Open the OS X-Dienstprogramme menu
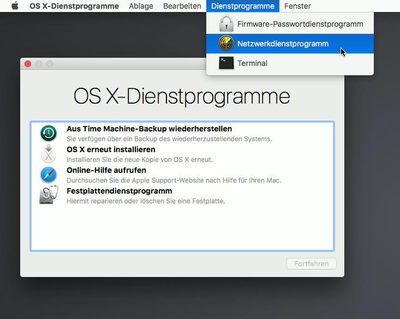The width and height of the screenshot is (400, 319). click(74, 6)
